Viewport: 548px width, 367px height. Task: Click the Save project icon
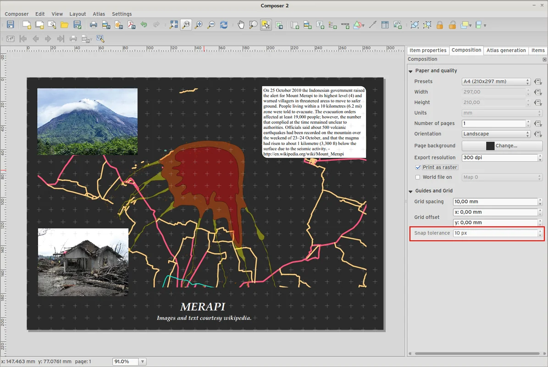coord(10,25)
